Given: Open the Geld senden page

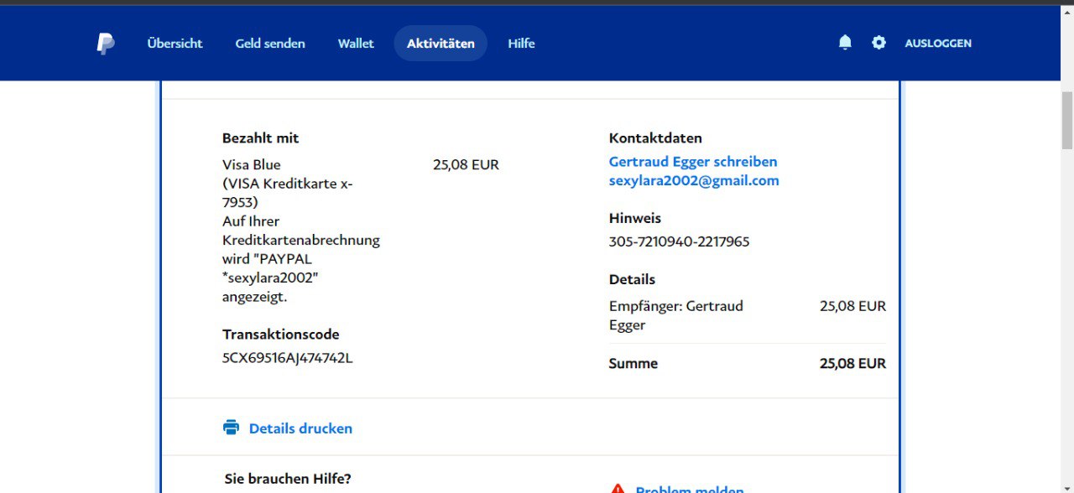Looking at the screenshot, I should click(x=270, y=44).
